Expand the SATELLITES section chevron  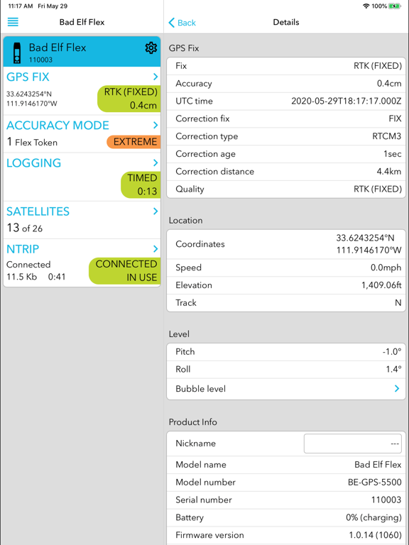pyautogui.click(x=156, y=211)
